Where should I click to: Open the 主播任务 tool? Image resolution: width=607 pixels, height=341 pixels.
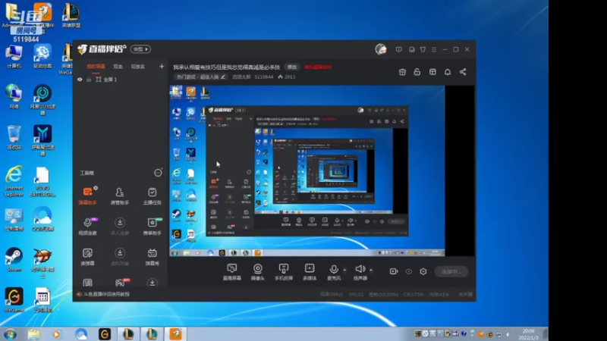click(153, 196)
